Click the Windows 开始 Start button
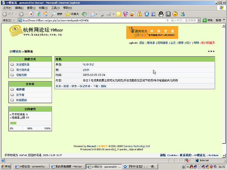Screen dimensions: 227x170 pyautogui.click(x=6, y=167)
